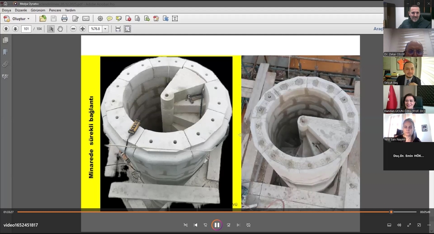The image size is (434, 234).
Task: Toggle shuffle in the media player
Action: click(185, 225)
